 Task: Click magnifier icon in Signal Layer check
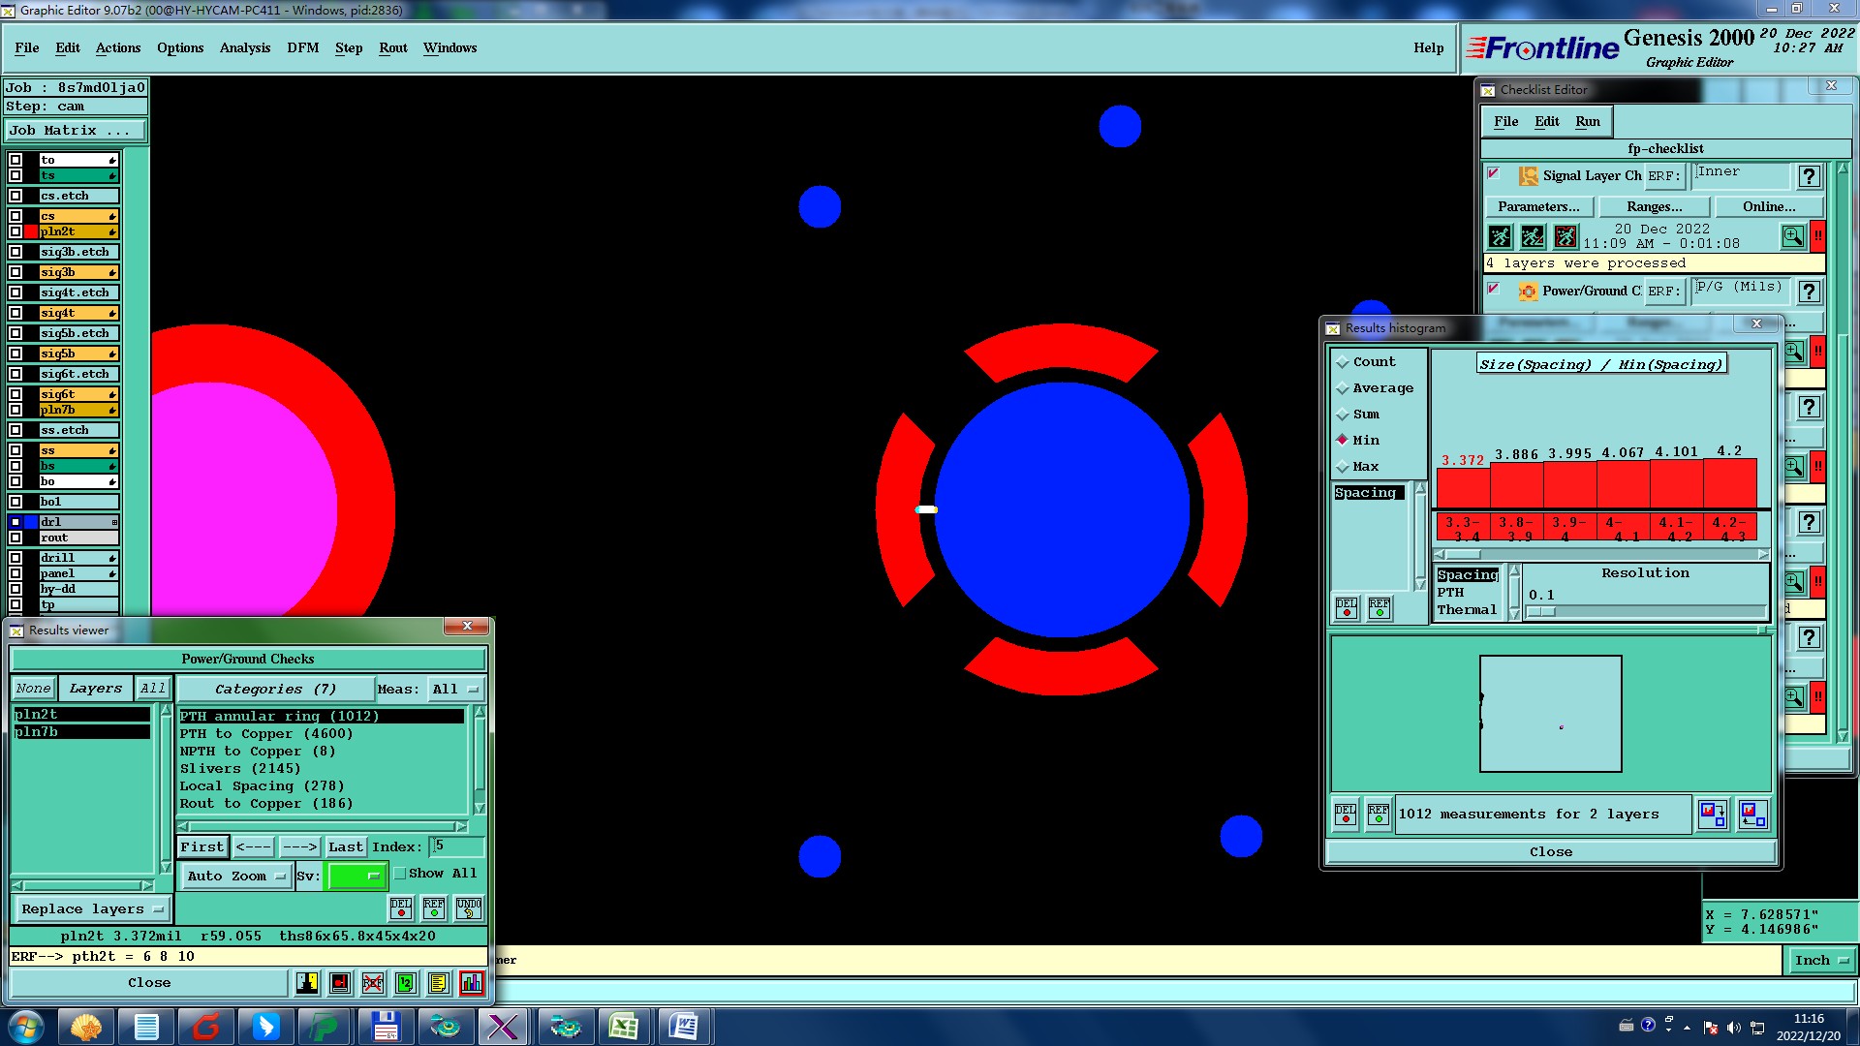click(x=1792, y=236)
